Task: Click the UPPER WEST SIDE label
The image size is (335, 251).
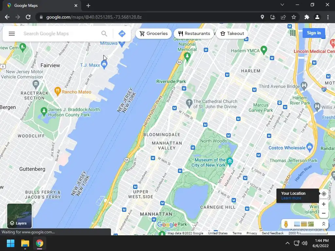Action: [x=141, y=194]
